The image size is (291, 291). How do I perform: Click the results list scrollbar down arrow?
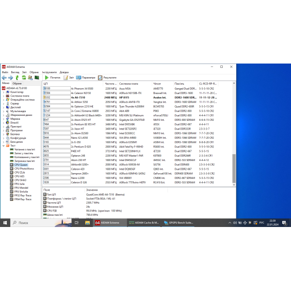234,185
